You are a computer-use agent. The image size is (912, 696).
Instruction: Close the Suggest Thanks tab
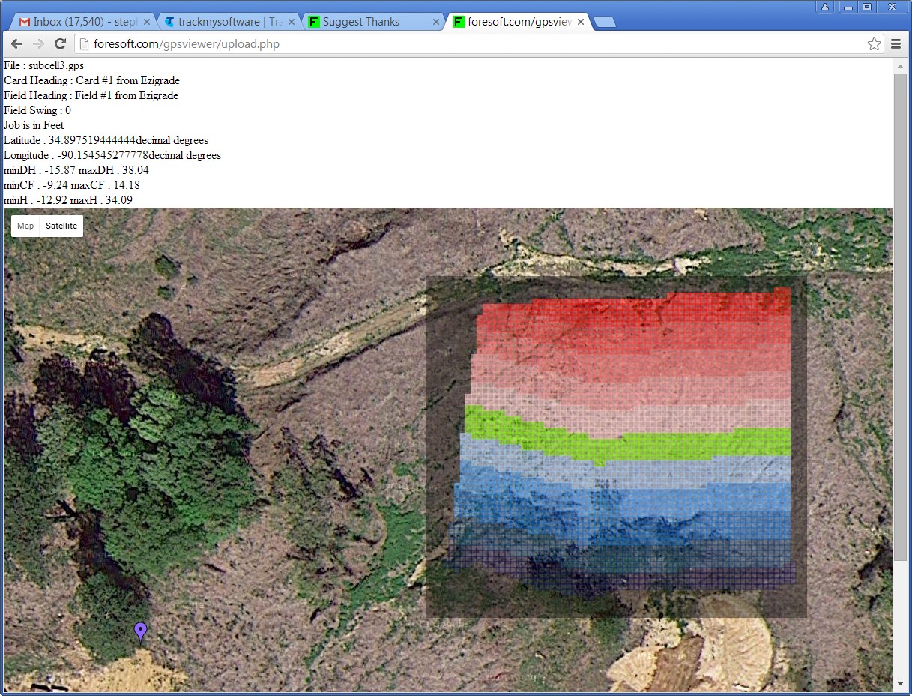(x=436, y=22)
